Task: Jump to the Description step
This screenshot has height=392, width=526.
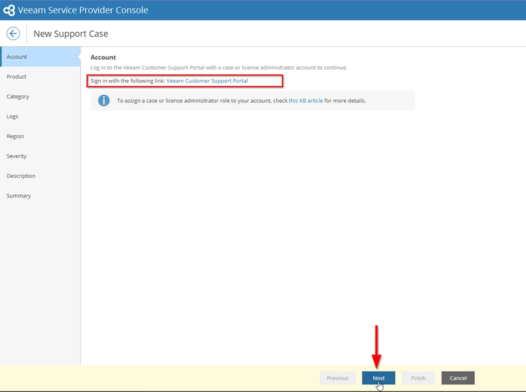Action: coord(40,176)
